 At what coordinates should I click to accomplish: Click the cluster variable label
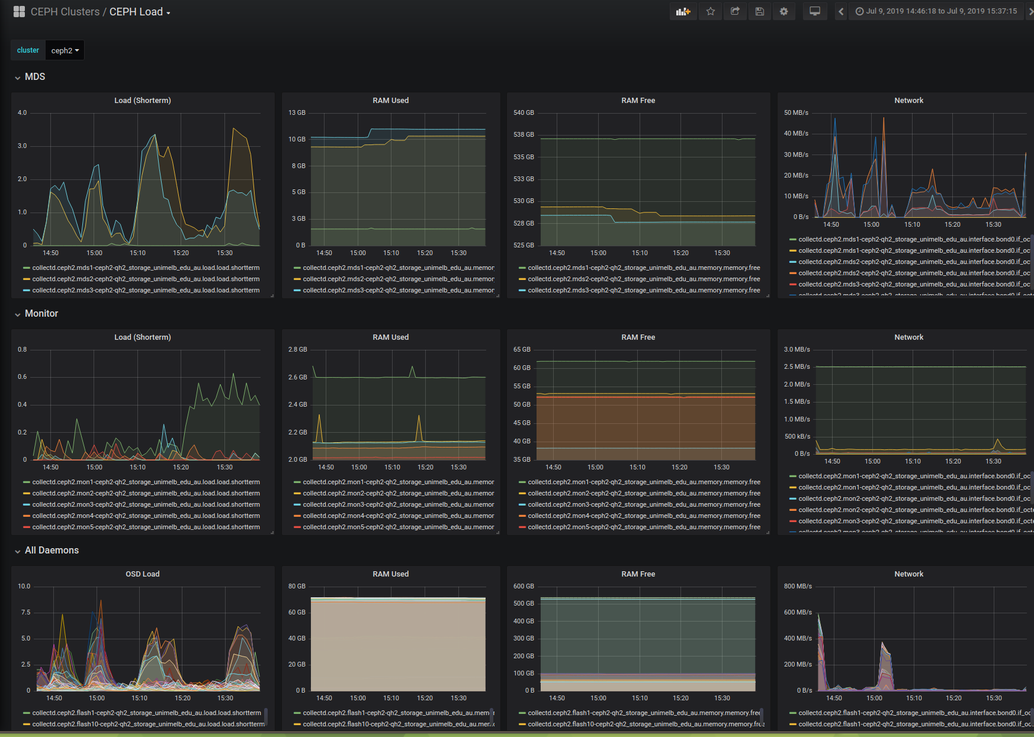[x=28, y=50]
